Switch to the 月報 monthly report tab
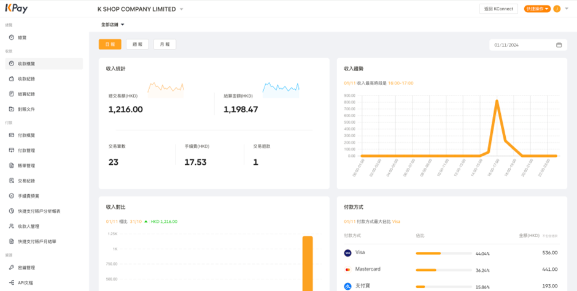The image size is (577, 291). pyautogui.click(x=165, y=45)
